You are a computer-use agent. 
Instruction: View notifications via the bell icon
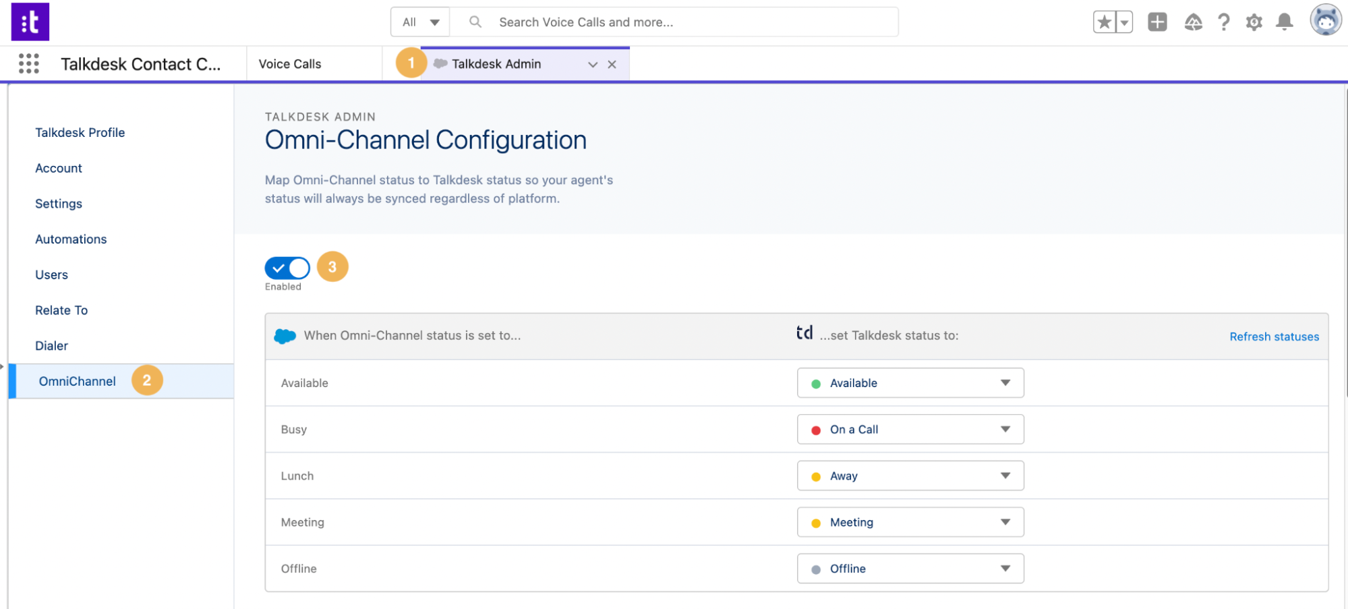click(1284, 22)
